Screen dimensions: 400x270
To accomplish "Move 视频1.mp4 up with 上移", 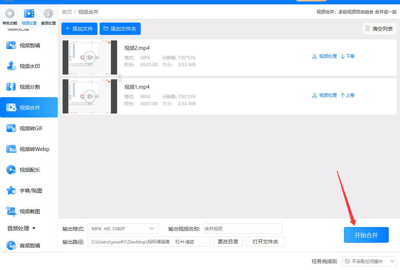I will pos(347,95).
